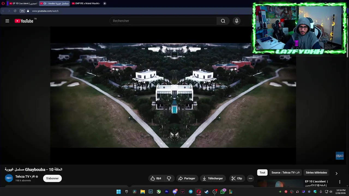Switch to EMP1RE x Mahdi Machfar tab
Image resolution: width=349 pixels, height=196 pixels.
[86, 4]
